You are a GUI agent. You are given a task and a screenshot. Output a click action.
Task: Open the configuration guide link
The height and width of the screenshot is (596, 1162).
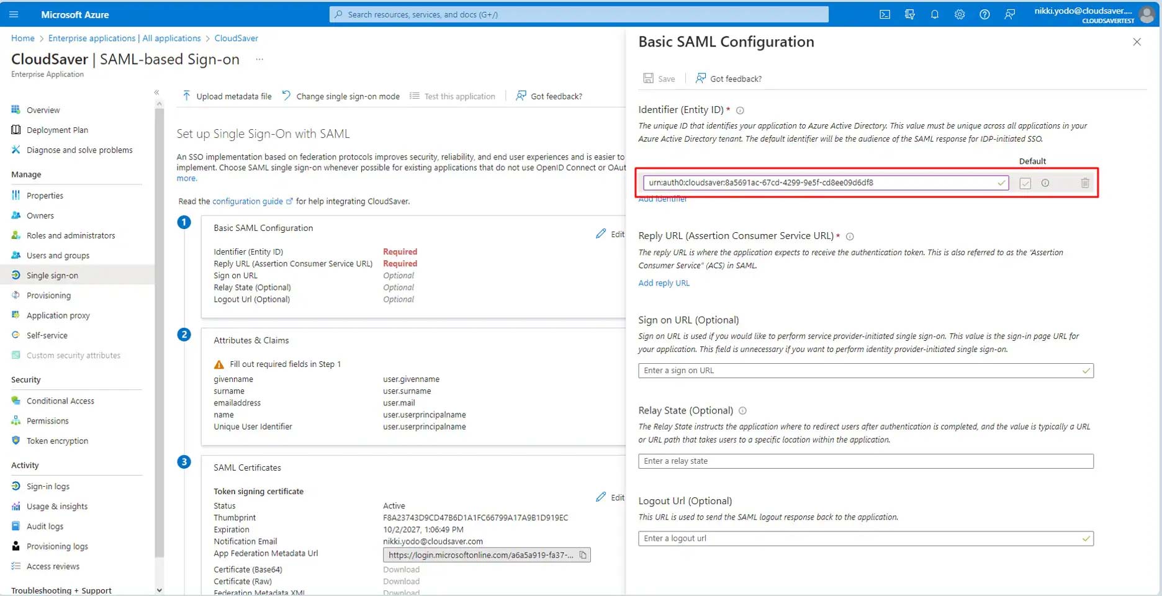248,201
